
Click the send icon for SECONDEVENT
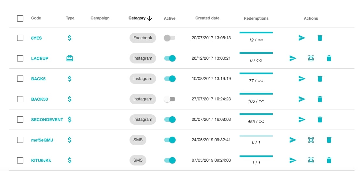click(x=302, y=120)
